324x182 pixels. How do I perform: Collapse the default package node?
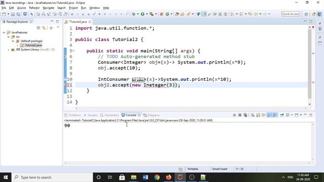pyautogui.click(x=13, y=41)
